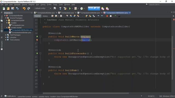175x98 pixels.
Task: Click the Debug Project toolbar icon
Action: coord(76,8)
